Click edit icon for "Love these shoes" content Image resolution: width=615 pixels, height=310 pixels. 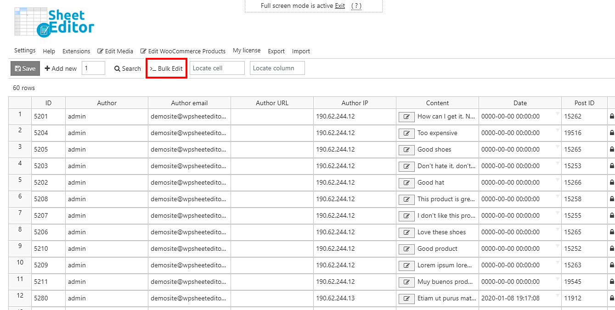(406, 233)
